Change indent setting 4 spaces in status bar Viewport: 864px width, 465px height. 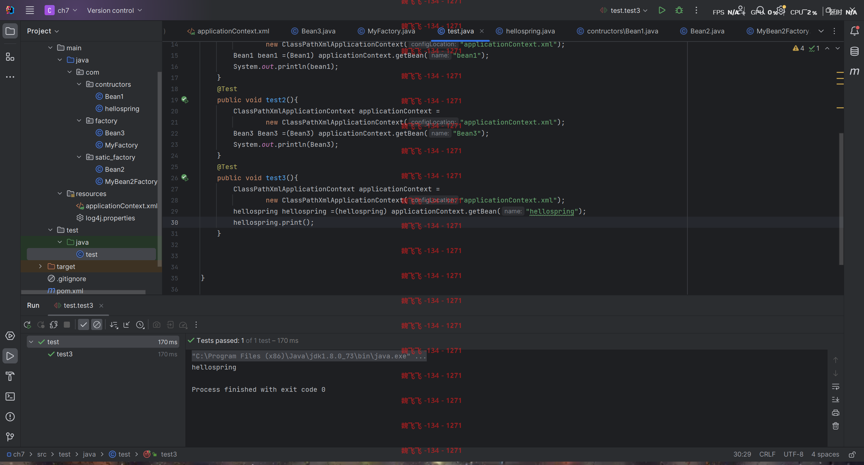pyautogui.click(x=825, y=454)
